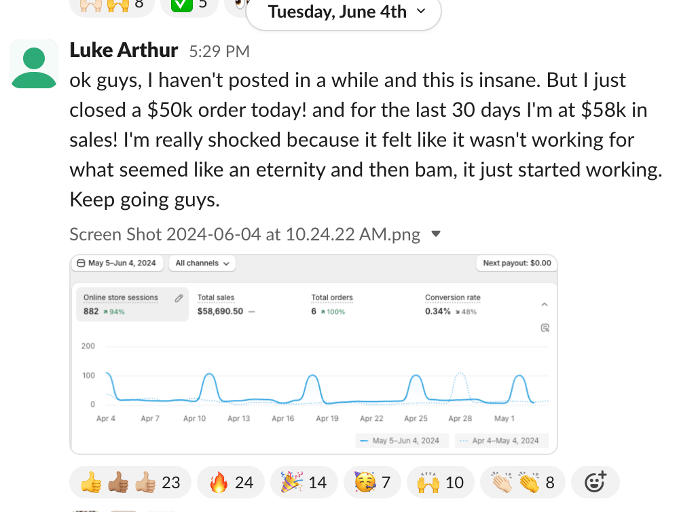Click Luke Arthur's green avatar

[x=34, y=64]
